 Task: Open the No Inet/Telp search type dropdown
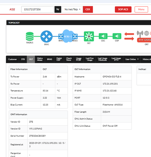tap(72, 9)
